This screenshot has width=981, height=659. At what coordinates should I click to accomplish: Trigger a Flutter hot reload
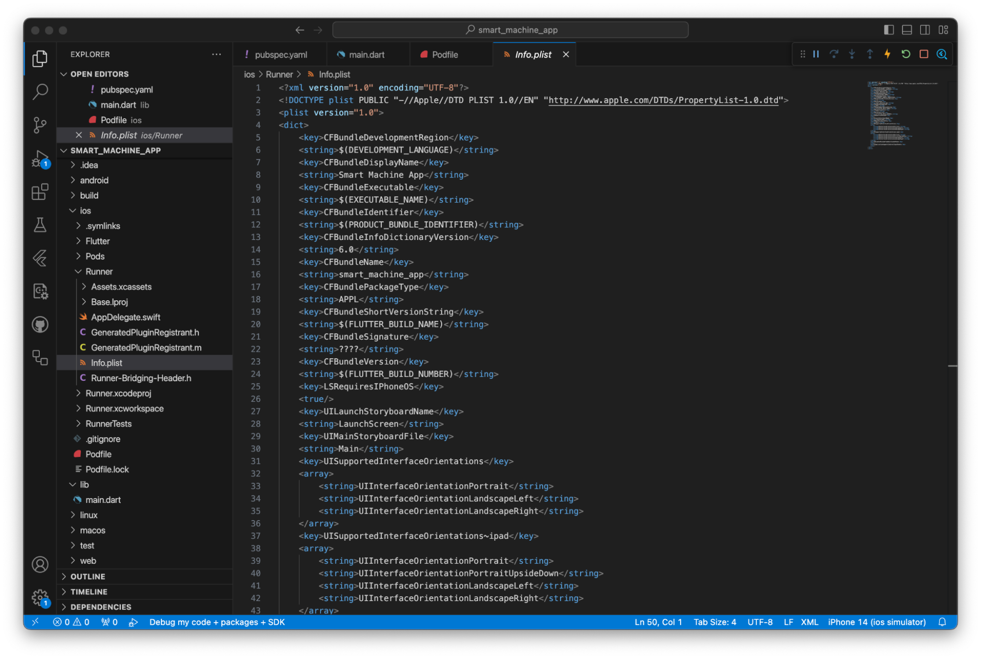888,54
